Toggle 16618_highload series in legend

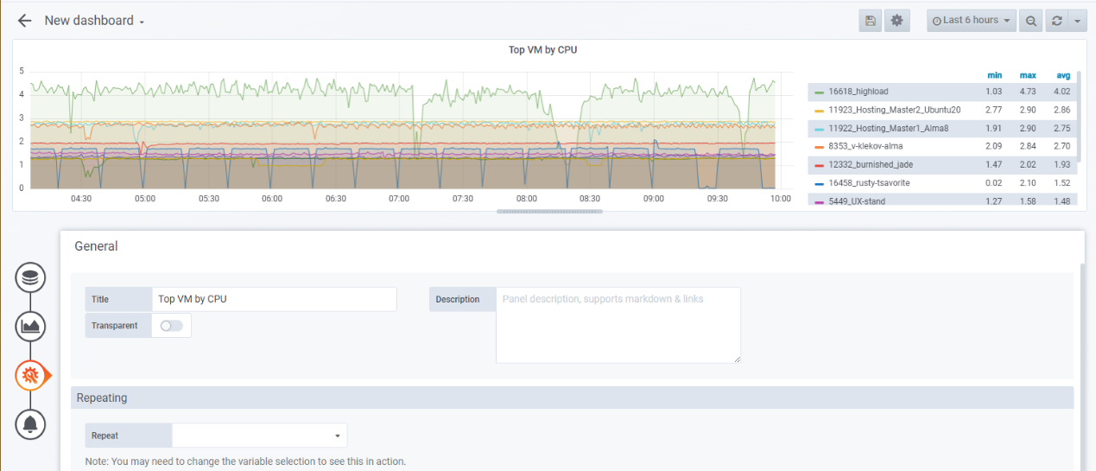[858, 91]
